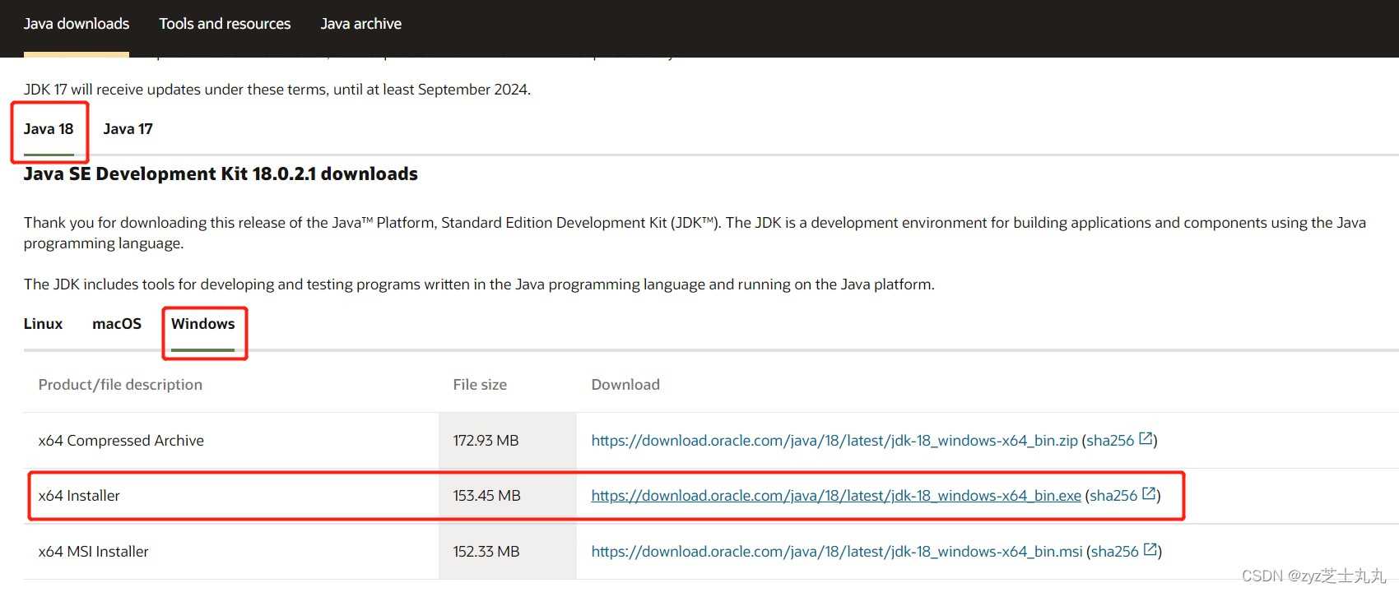The image size is (1399, 592).
Task: Click the 'Product/file description' column header
Action: tap(120, 385)
